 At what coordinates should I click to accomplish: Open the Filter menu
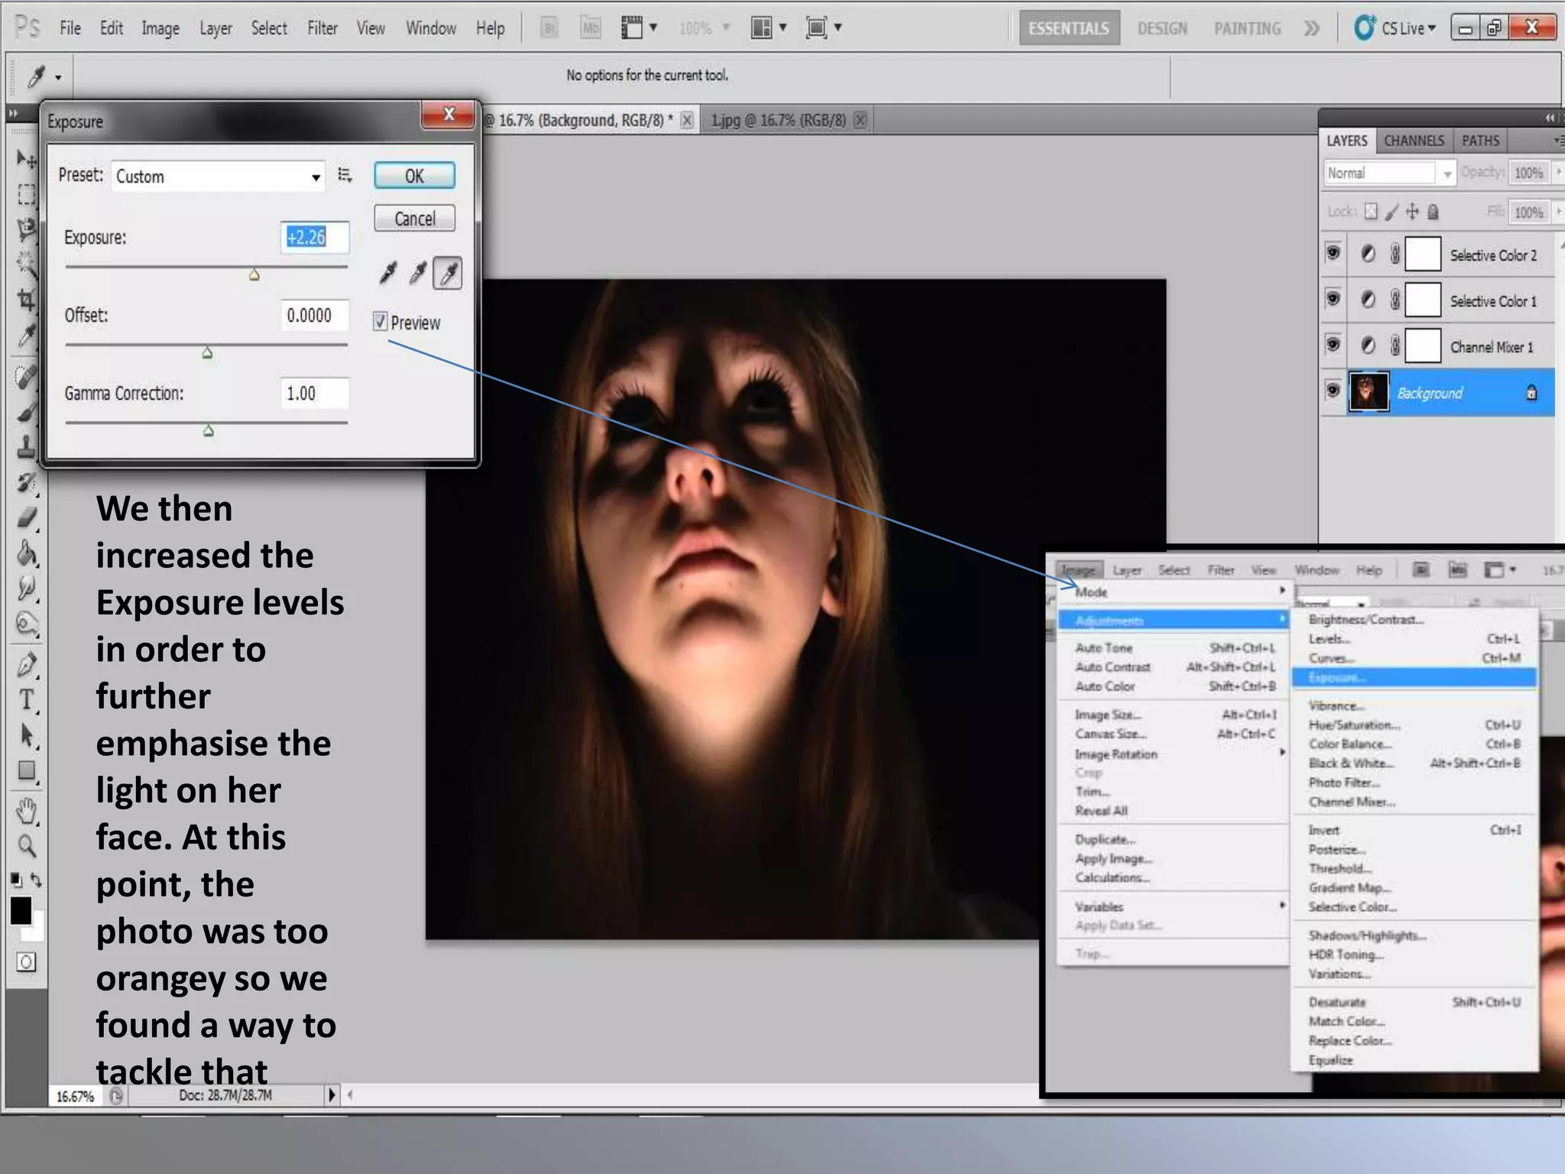click(x=322, y=29)
